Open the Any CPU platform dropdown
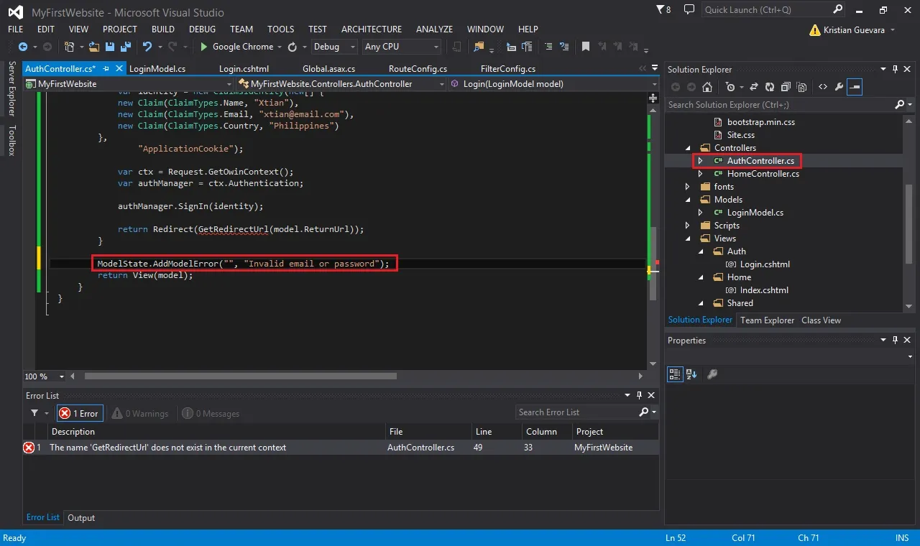This screenshot has height=546, width=920. 401,47
